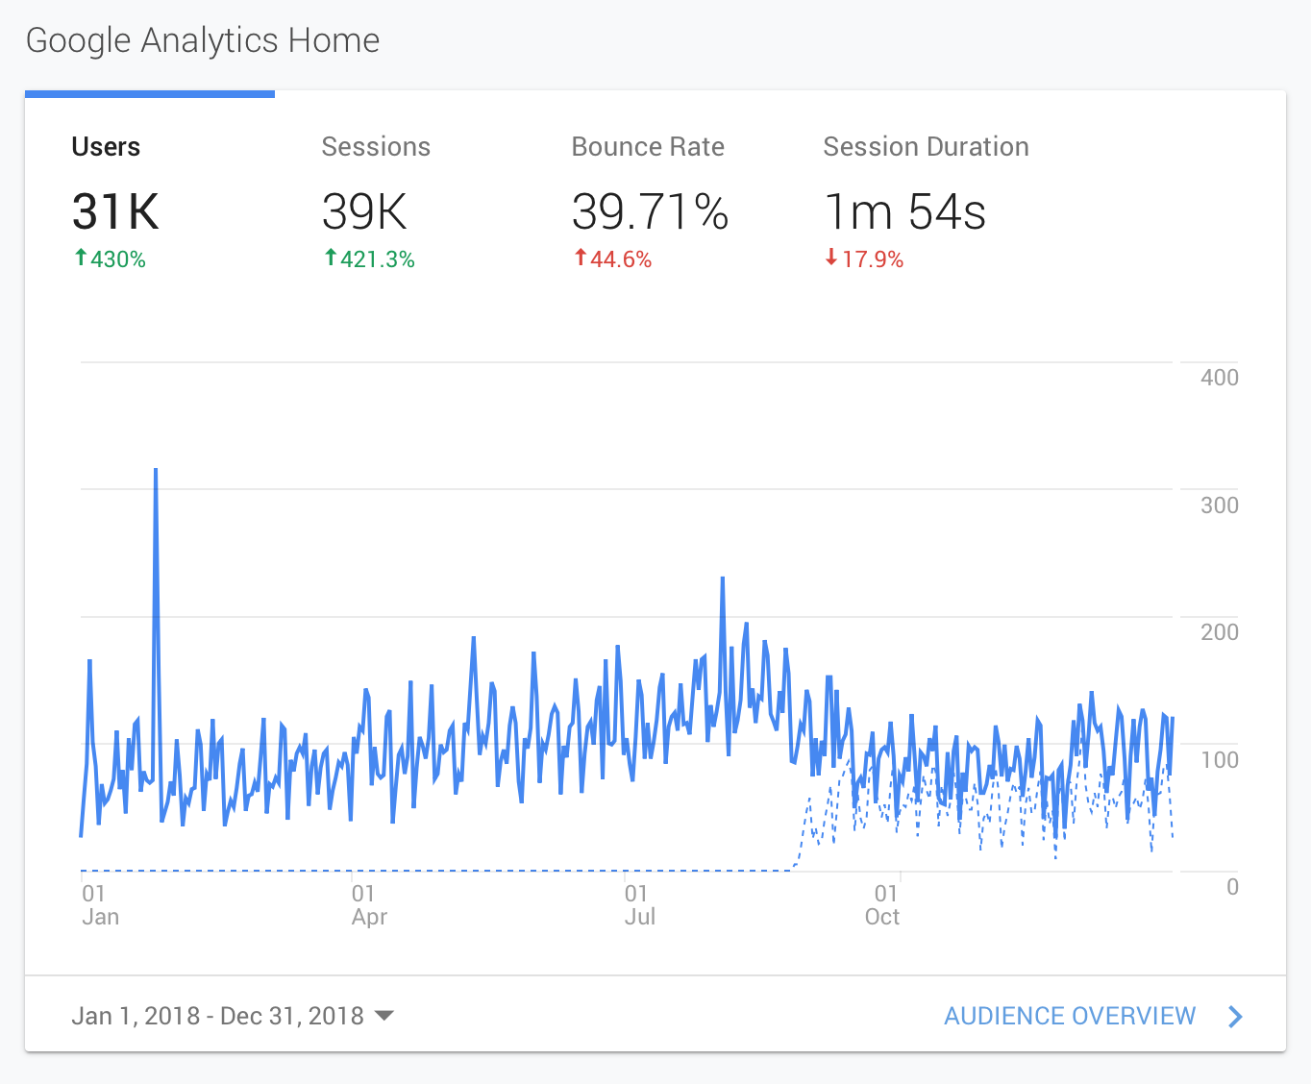
Task: Click the 300 y-axis label
Action: pos(1220,505)
